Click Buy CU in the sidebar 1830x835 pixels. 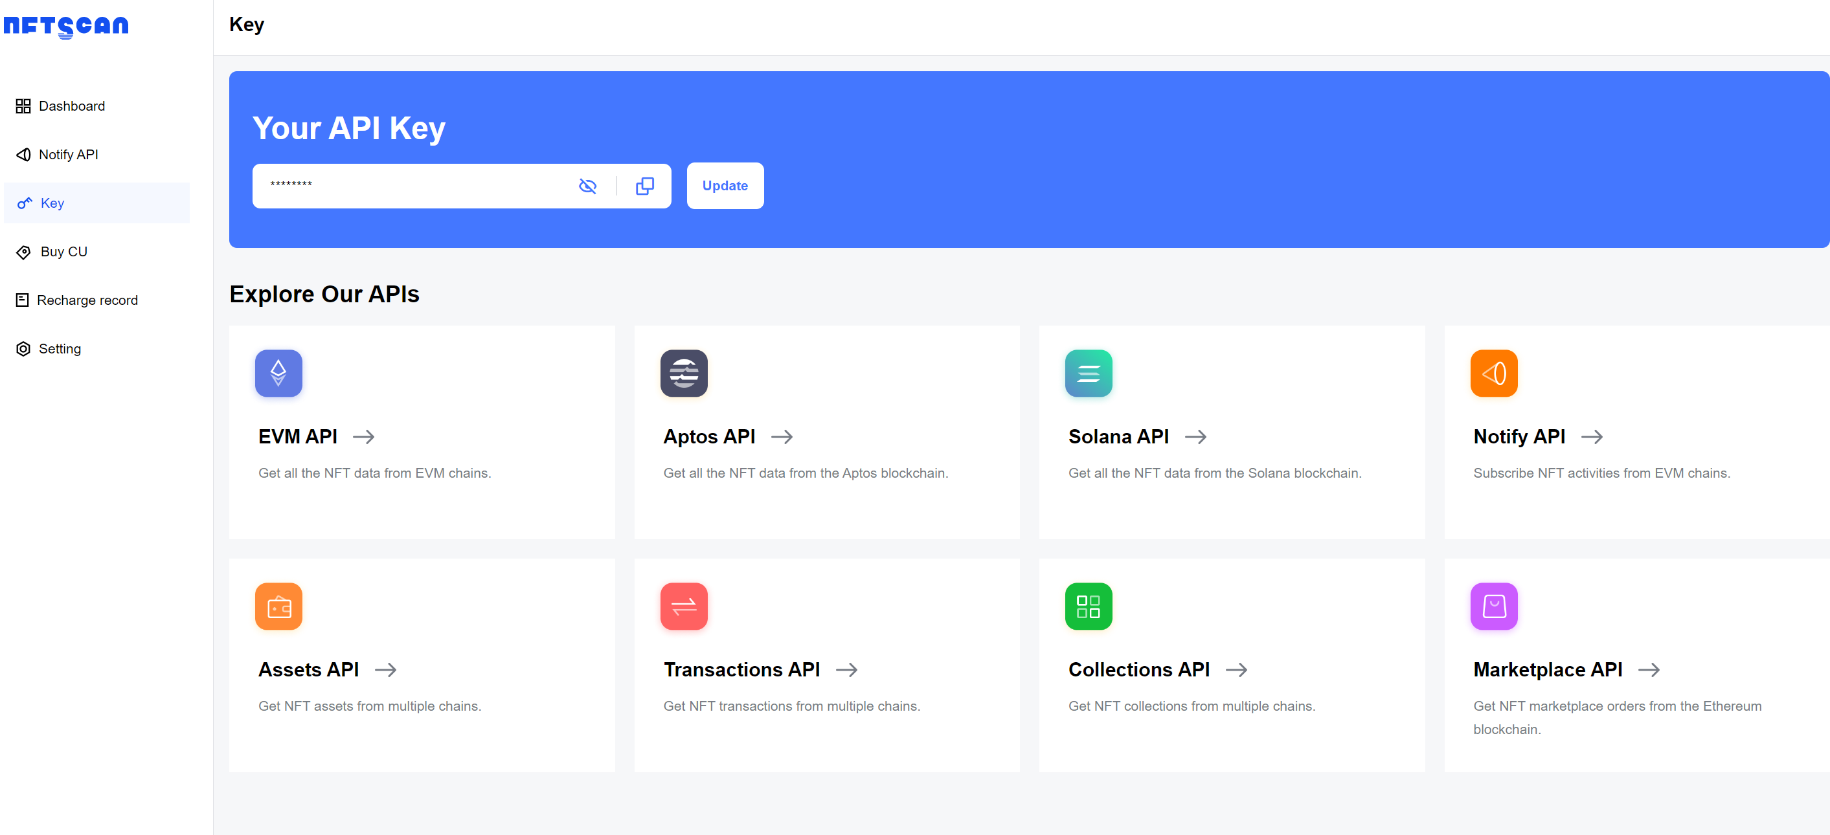[64, 251]
